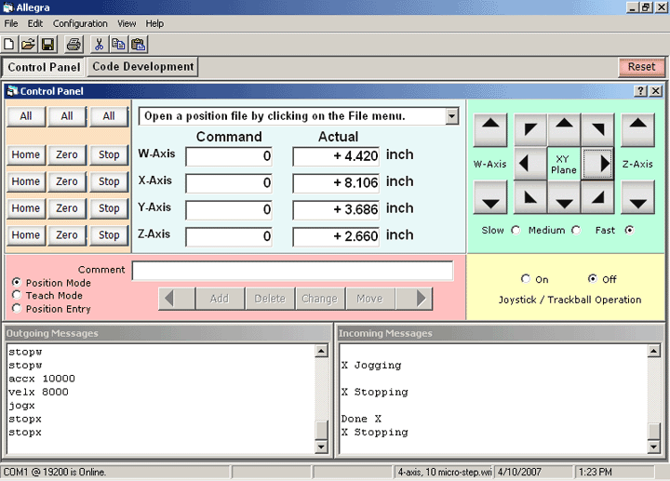
Task: Jog XY plane diagonal up-left arrow
Action: [530, 129]
